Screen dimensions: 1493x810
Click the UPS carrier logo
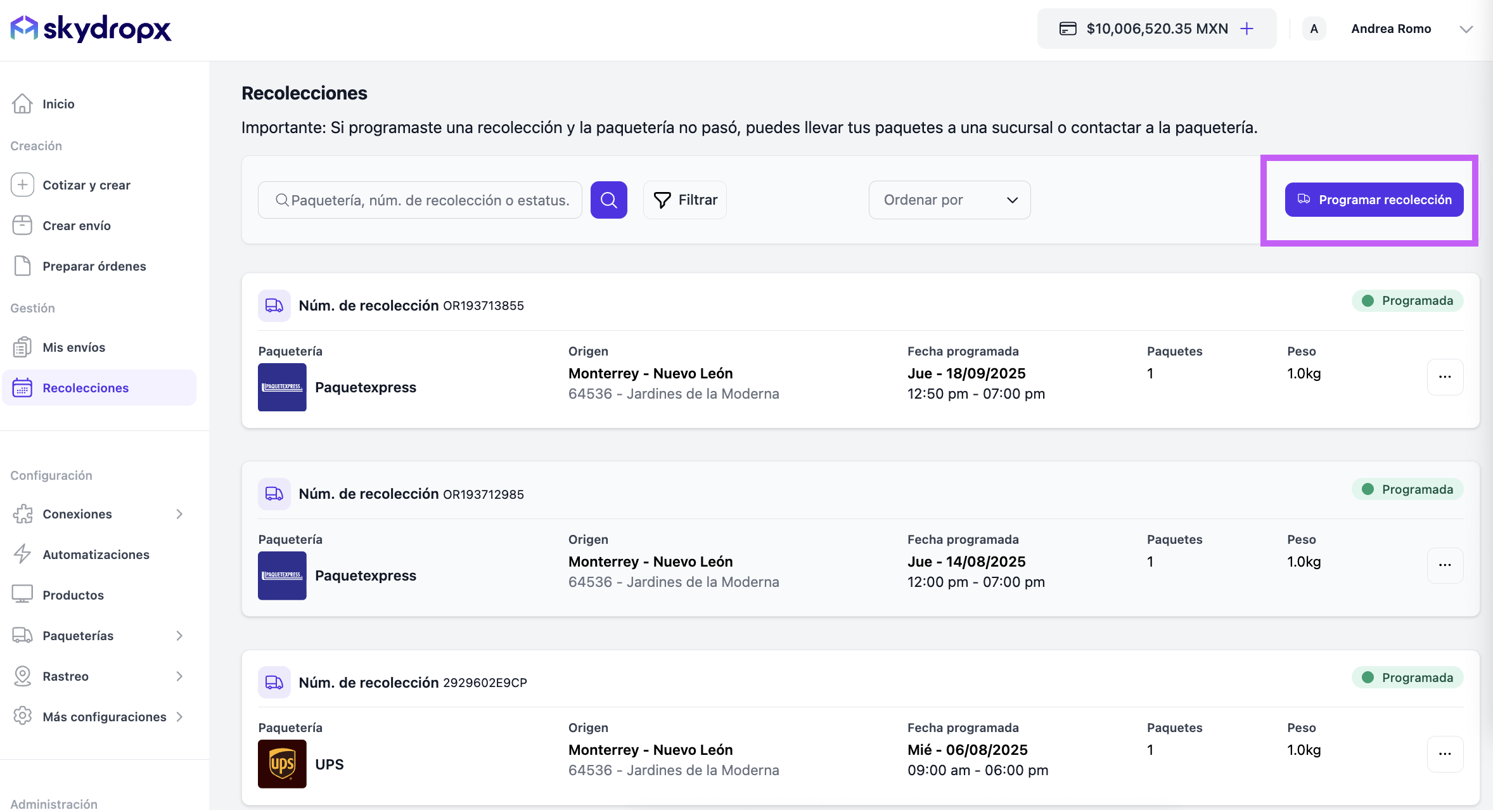click(x=282, y=763)
